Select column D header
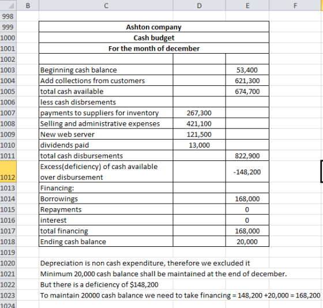This screenshot has height=308, width=323. click(199, 5)
